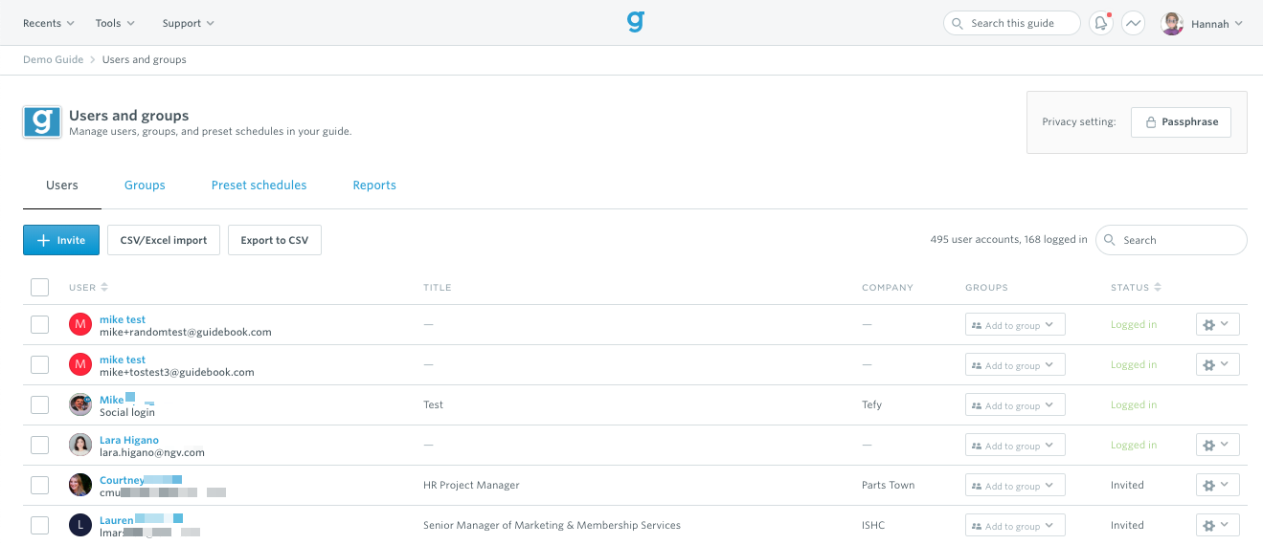This screenshot has width=1263, height=545.
Task: Open gear menu for Lauren
Action: tap(1218, 525)
